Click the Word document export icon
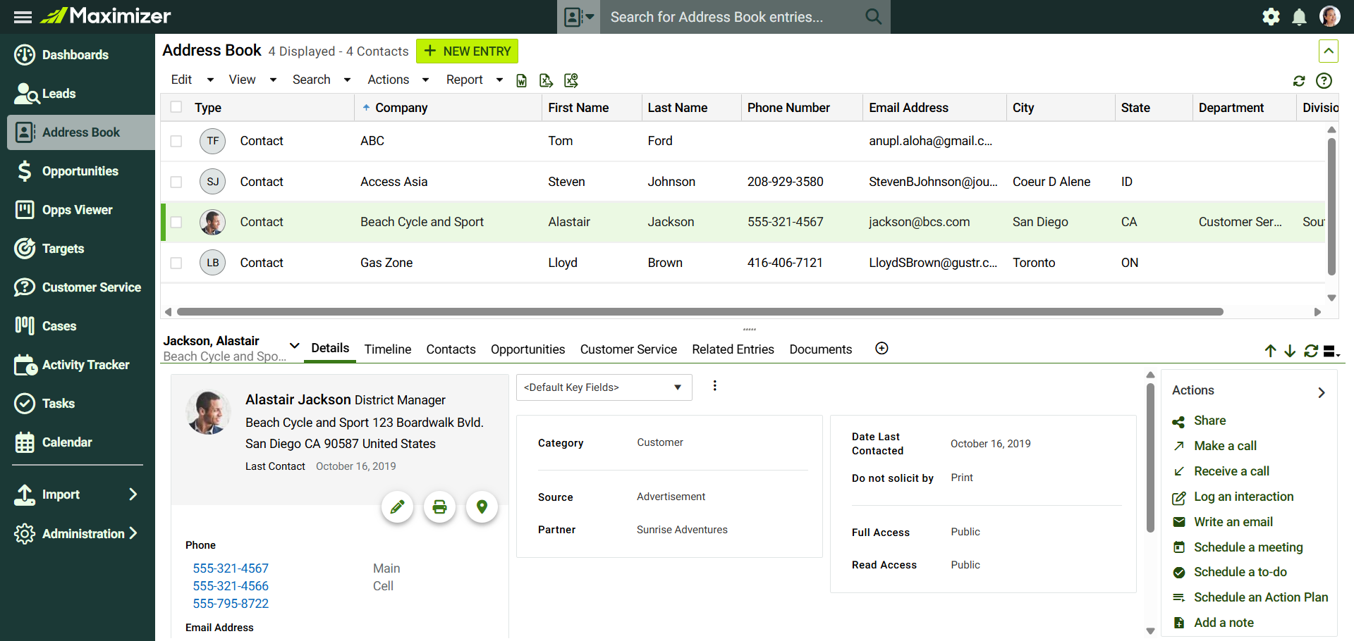This screenshot has height=641, width=1354. tap(522, 80)
